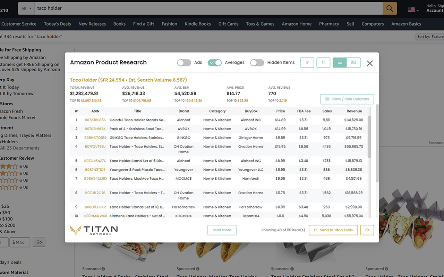Open ASIN B07GX5NZ7G link

(x=95, y=161)
